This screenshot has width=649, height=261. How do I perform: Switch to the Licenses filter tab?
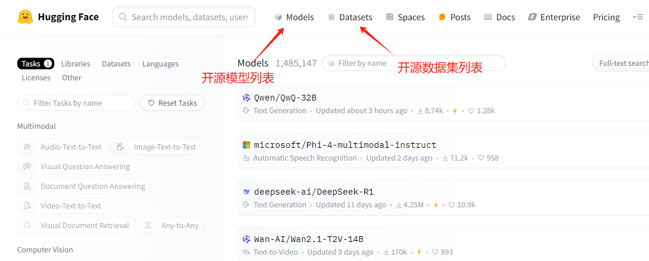tap(36, 77)
